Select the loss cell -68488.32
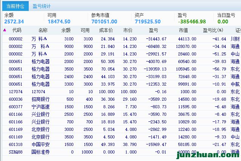Screen dimensions: 241x161 [x=156, y=46]
